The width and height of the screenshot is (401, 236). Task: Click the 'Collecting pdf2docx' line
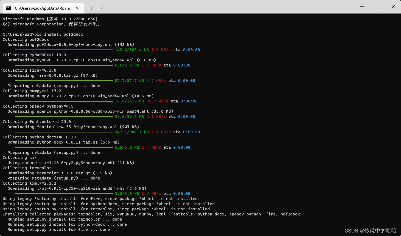pos(26,39)
